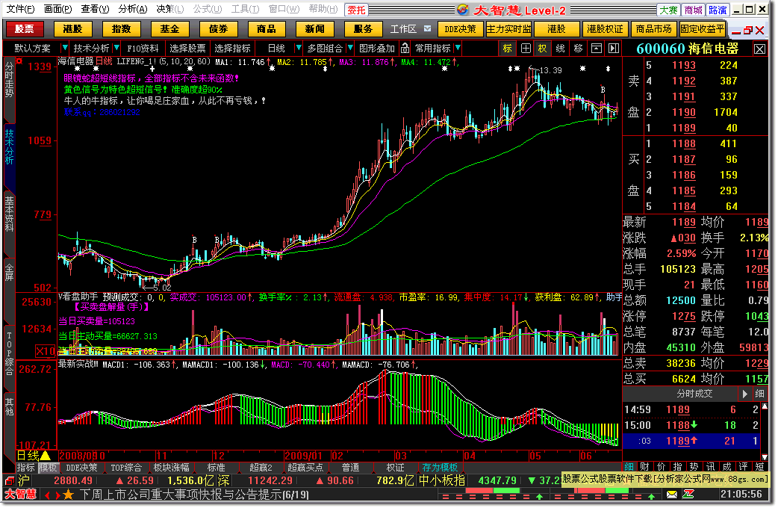Click the 细 detail tab under quote panel
The image size is (778, 508).
(629, 467)
